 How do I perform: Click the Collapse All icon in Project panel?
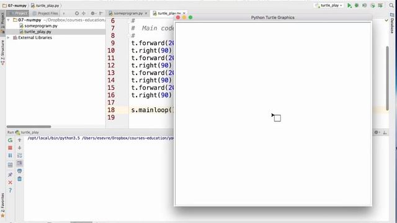84,13
